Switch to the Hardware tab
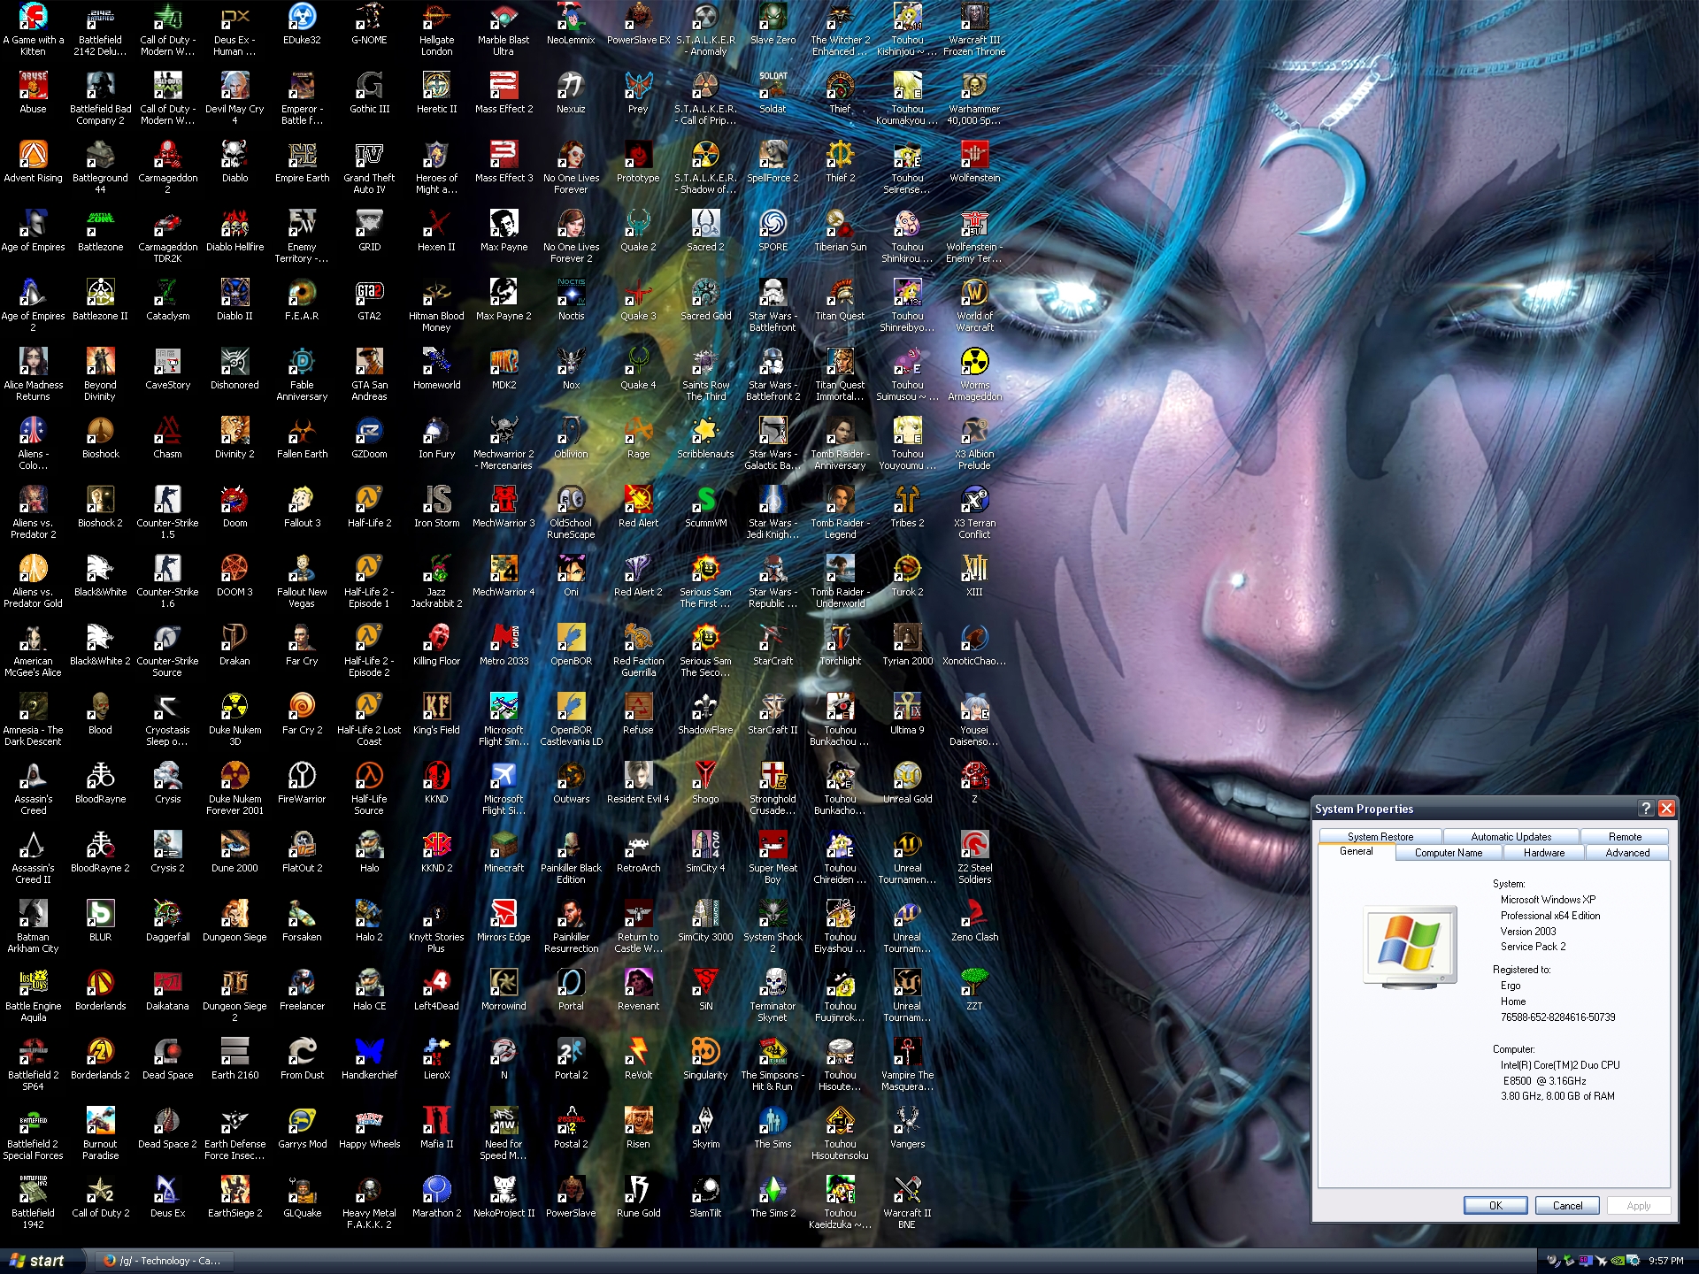Viewport: 1699px width, 1274px height. (1543, 853)
